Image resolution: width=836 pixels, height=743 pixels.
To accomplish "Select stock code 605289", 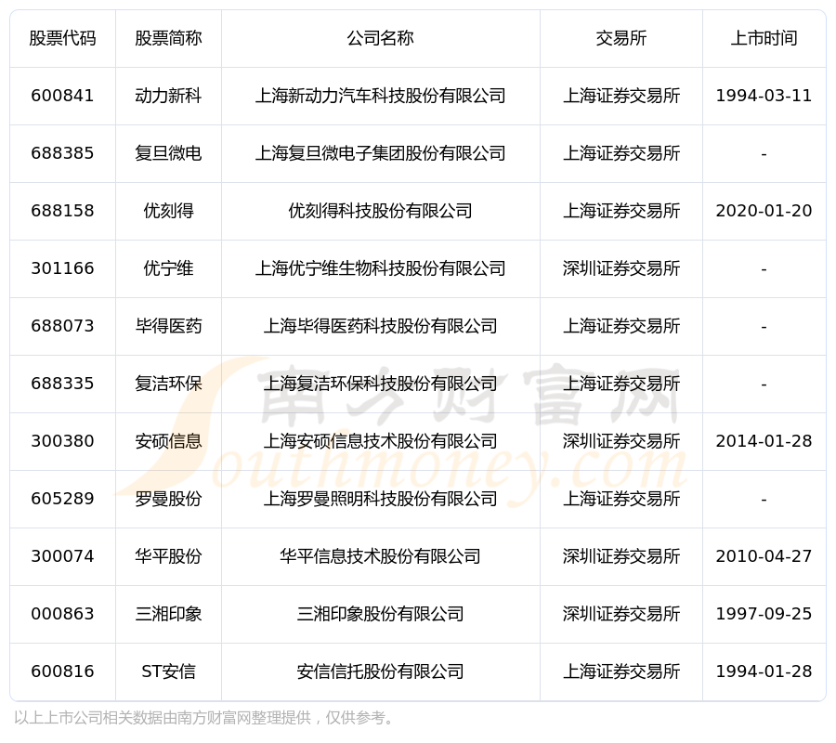I will coord(62,499).
